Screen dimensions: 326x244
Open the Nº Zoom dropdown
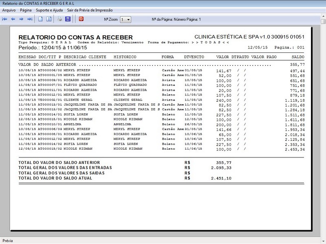[x=126, y=20]
